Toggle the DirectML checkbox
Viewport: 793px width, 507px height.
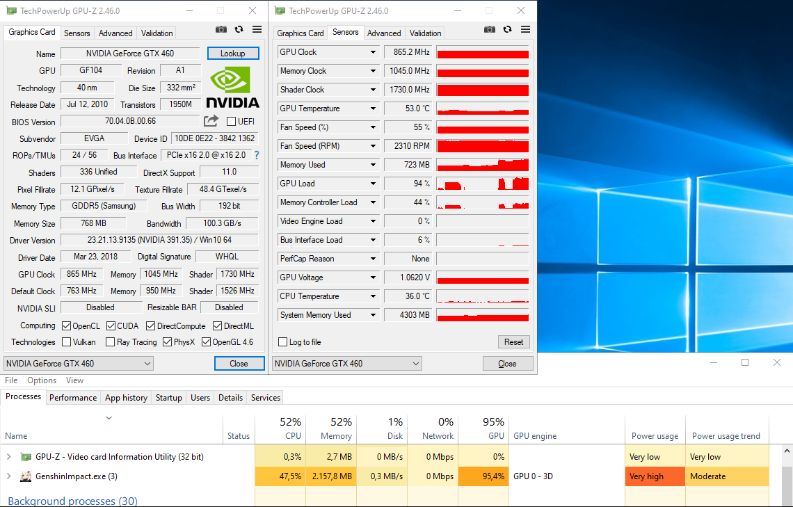(x=218, y=326)
